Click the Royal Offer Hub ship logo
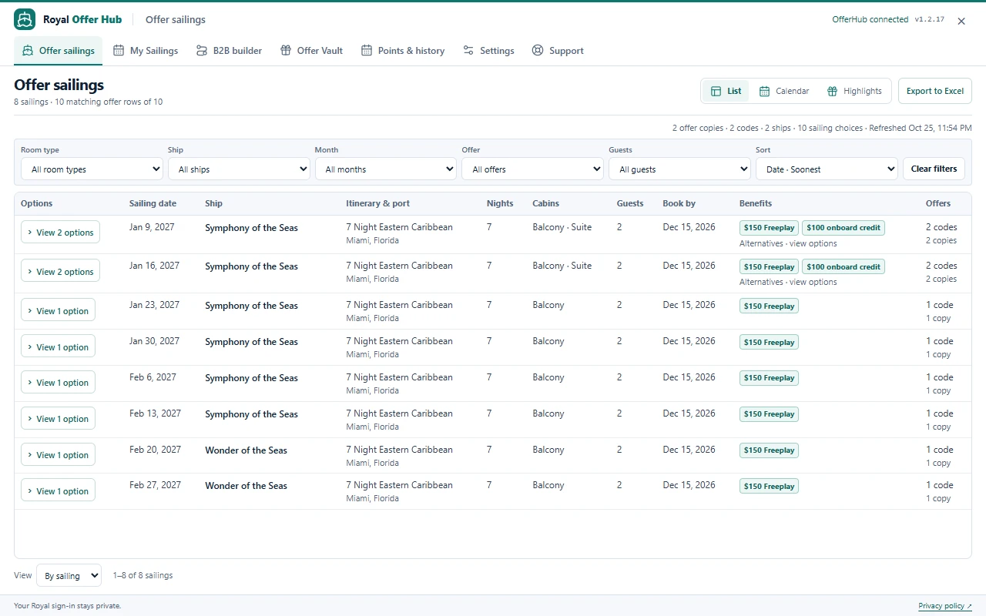Image resolution: width=986 pixels, height=616 pixels. point(25,20)
